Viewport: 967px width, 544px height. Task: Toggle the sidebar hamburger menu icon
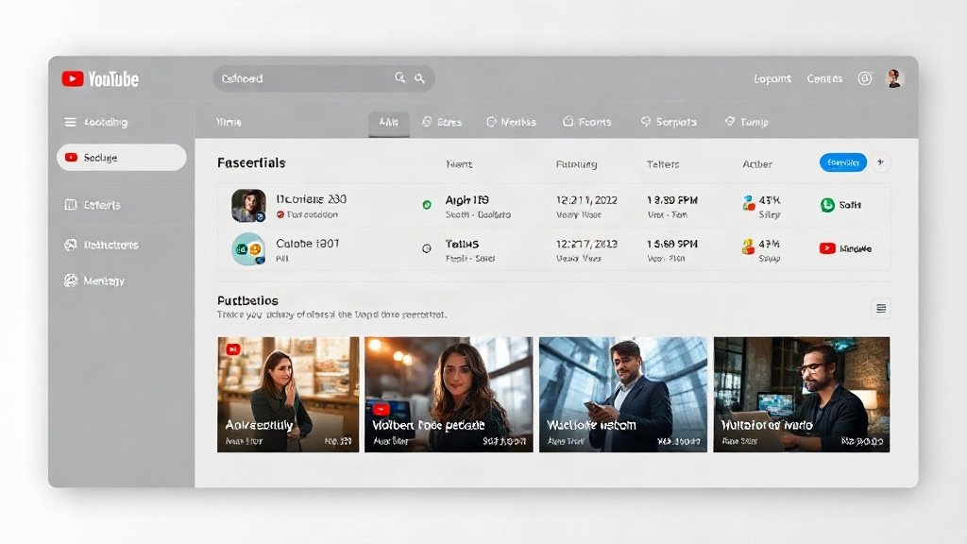tap(70, 122)
